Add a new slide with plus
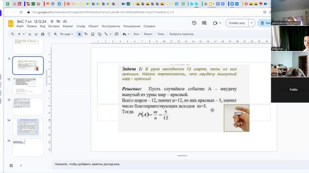Viewport: 309px width, 173px height. pos(19,34)
